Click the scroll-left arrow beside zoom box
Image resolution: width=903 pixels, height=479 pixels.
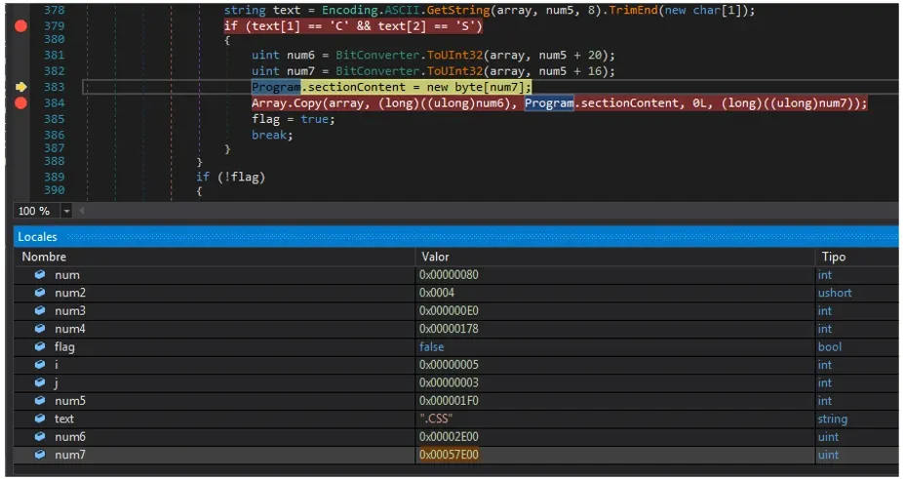[x=81, y=211]
